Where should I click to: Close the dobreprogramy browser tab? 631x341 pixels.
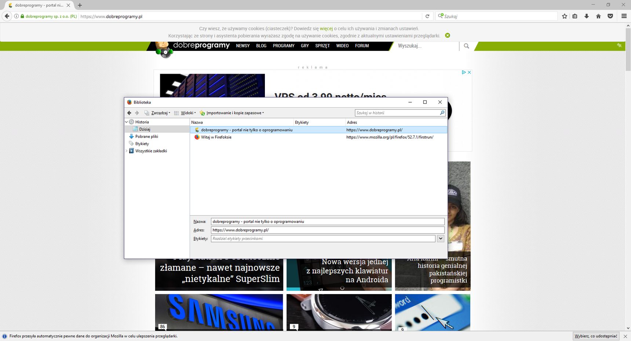68,5
